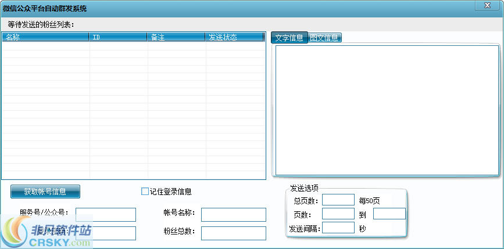This screenshot has width=504, height=249.
Task: Click the ID column header
Action: pyautogui.click(x=118, y=37)
